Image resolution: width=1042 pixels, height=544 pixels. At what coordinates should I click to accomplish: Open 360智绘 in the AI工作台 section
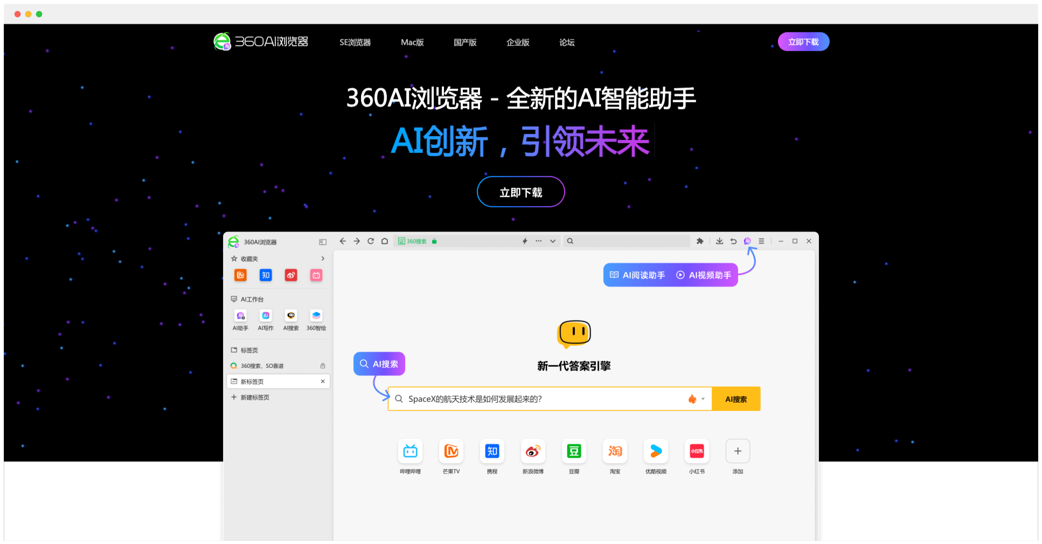point(316,320)
